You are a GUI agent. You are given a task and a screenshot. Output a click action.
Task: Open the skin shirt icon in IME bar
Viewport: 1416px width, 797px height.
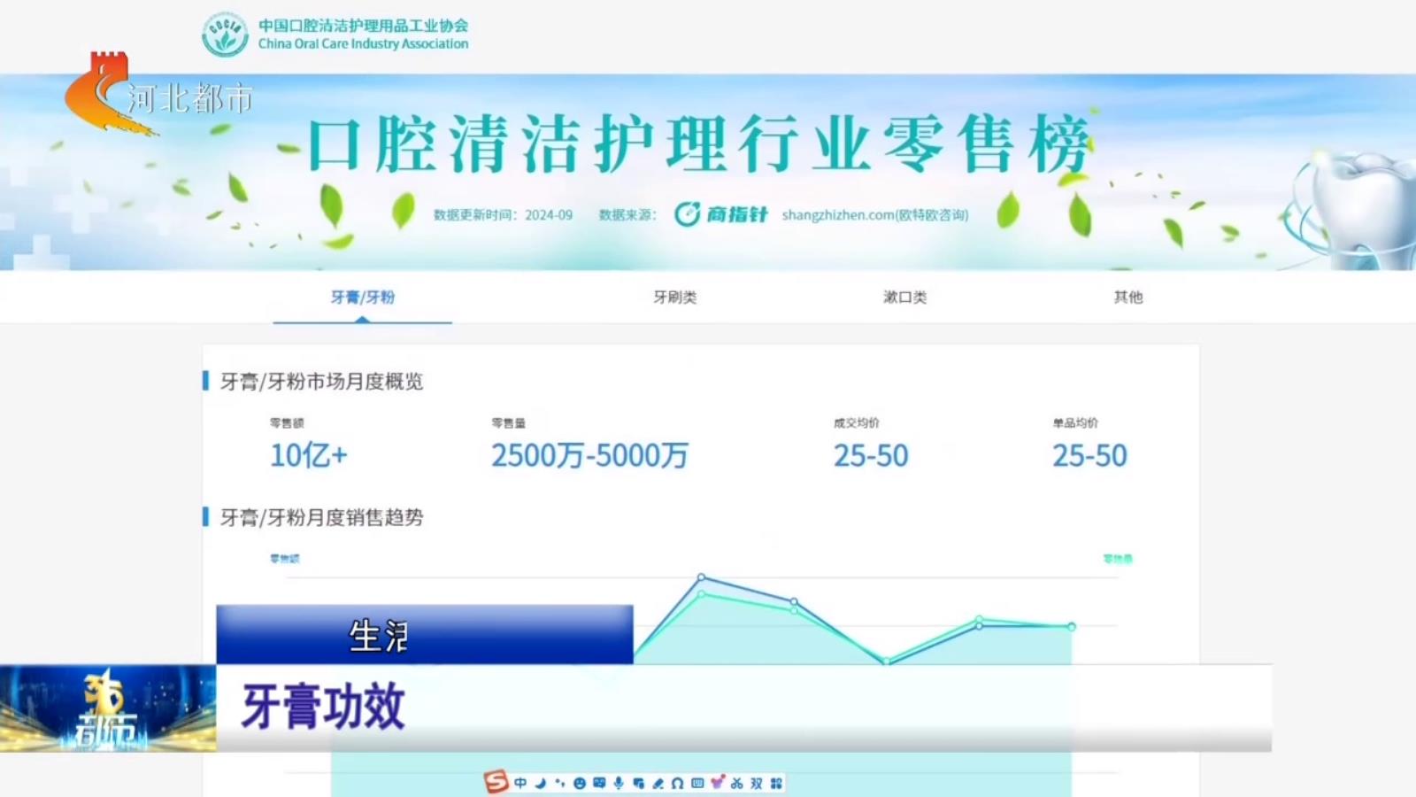coord(717,782)
